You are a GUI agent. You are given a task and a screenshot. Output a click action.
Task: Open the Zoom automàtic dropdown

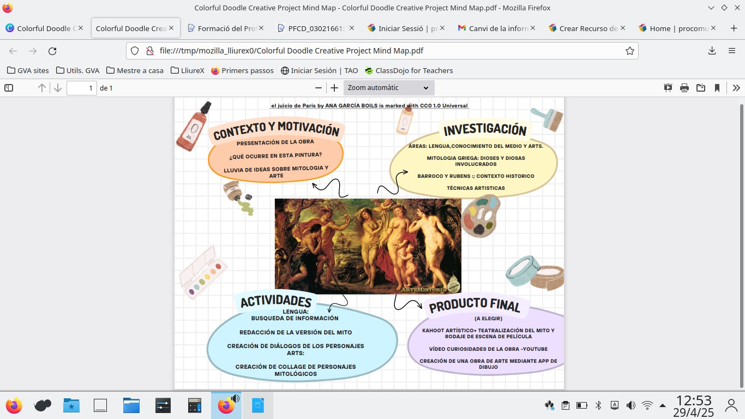pos(389,88)
